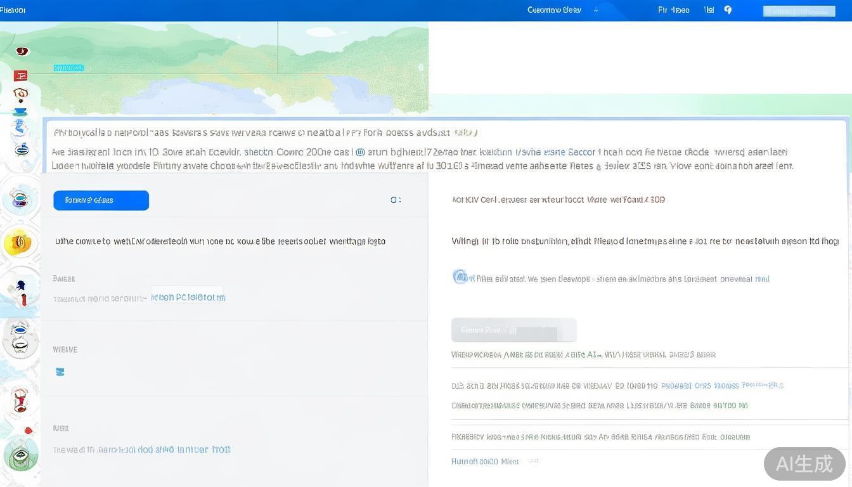The image size is (852, 487).
Task: Select the green eye icon at sidebar bottom
Action: click(20, 455)
